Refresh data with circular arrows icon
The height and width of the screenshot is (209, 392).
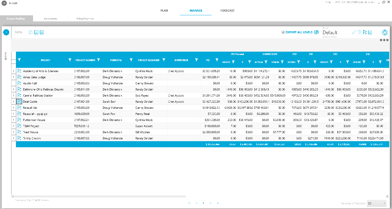[x=385, y=32]
